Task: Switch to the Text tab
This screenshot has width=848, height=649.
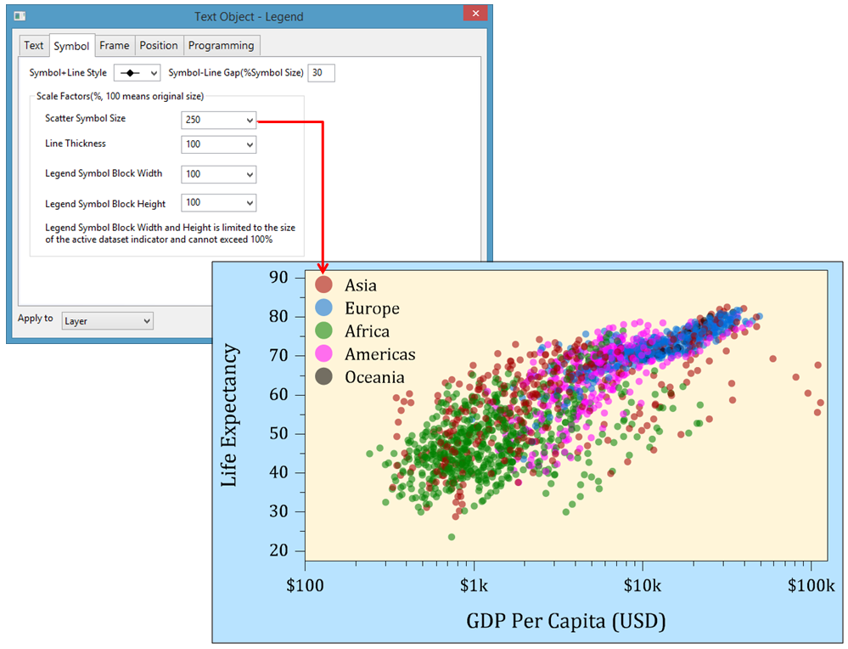Action: [x=34, y=46]
